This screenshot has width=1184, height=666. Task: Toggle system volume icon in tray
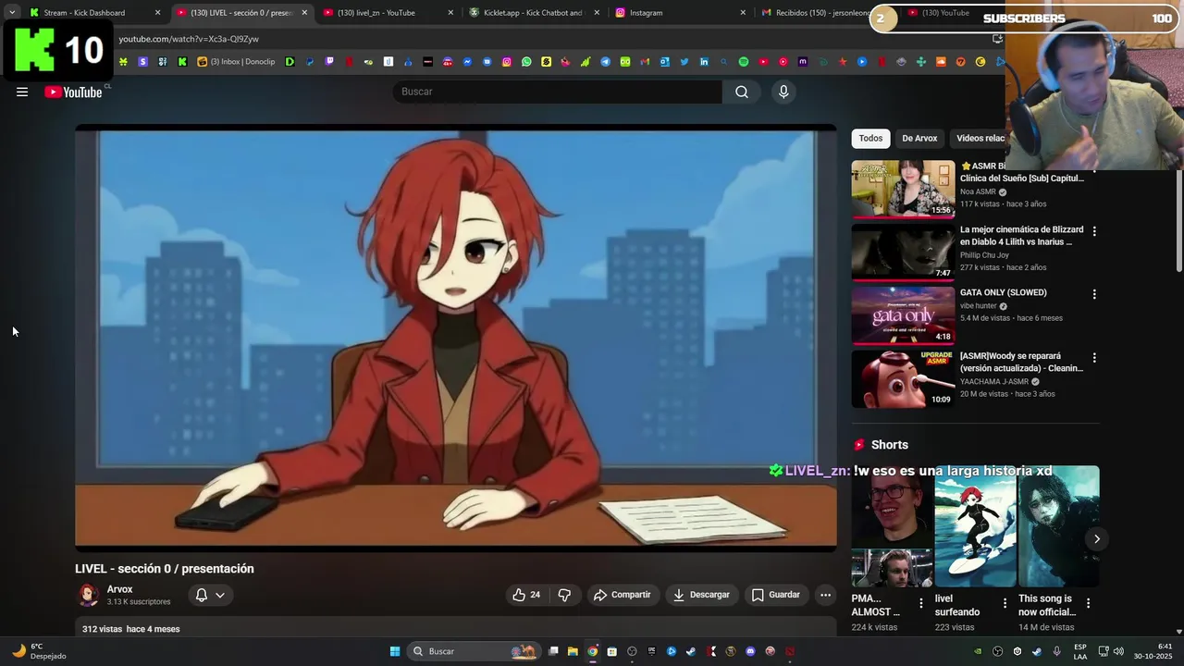(1117, 651)
